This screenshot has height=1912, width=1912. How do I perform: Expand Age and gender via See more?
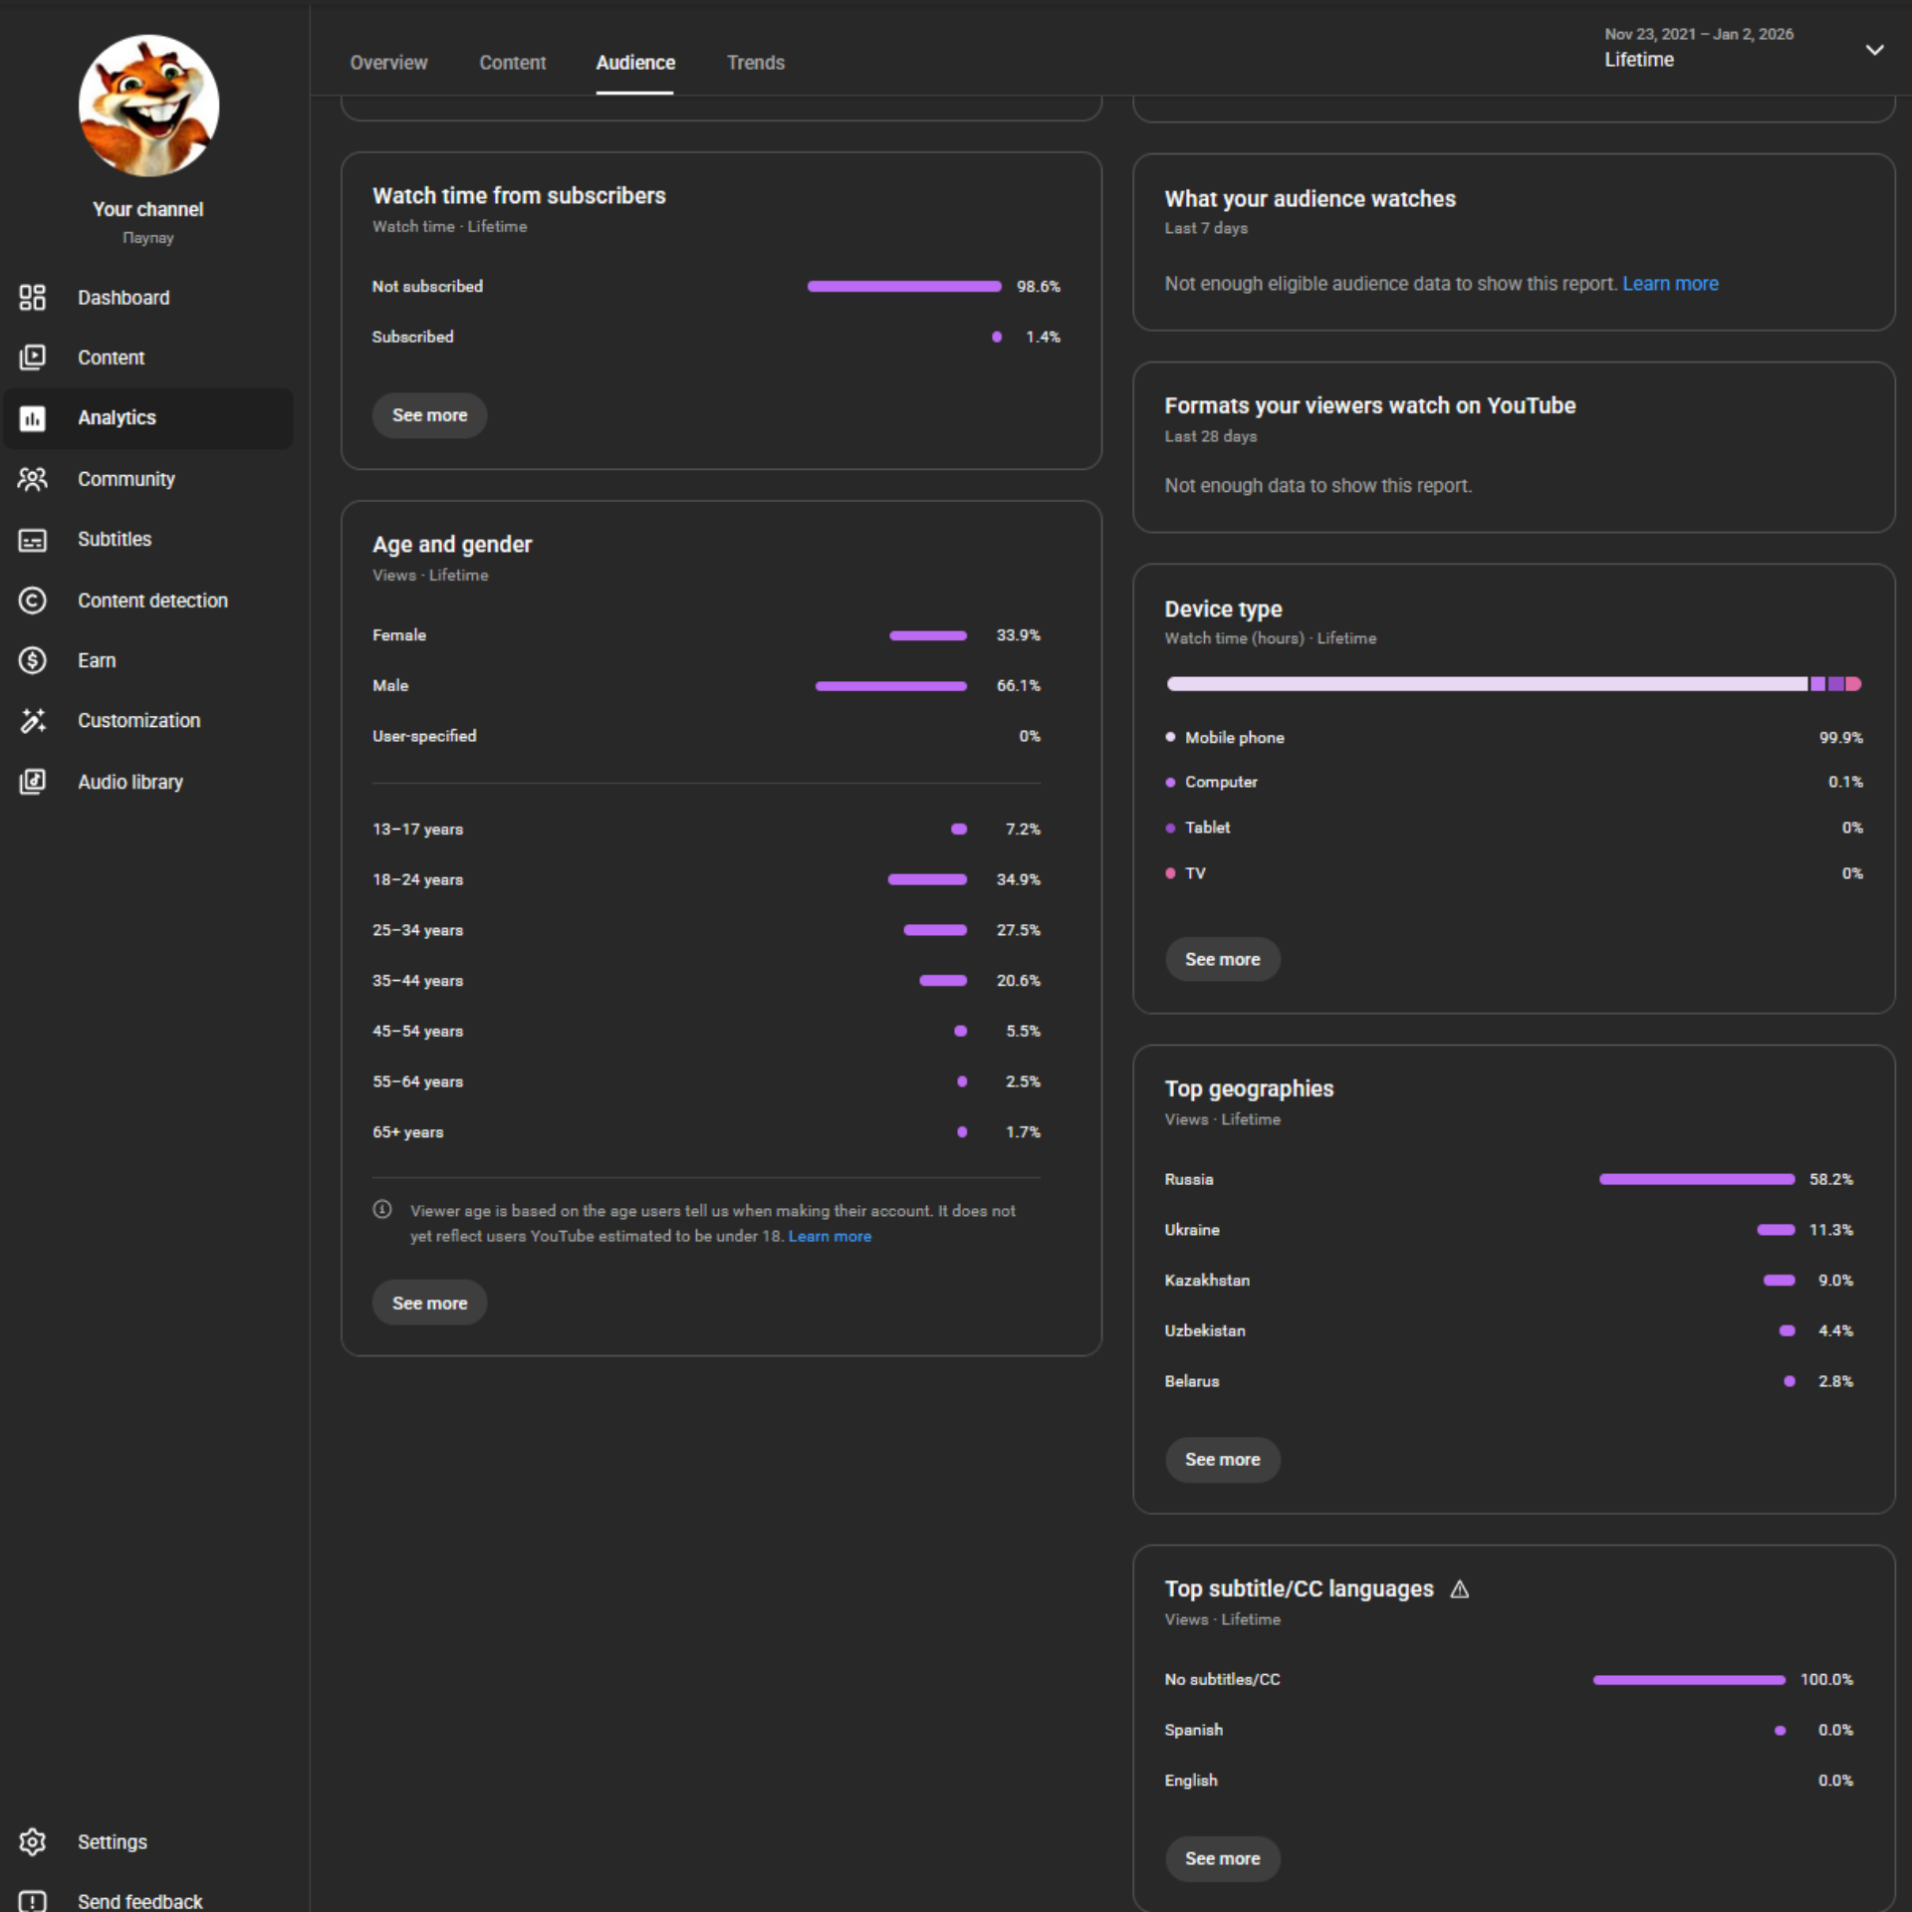(429, 1303)
